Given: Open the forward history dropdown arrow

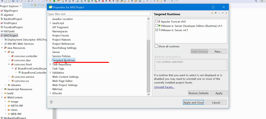Looking at the screenshot, I should click(x=223, y=13).
